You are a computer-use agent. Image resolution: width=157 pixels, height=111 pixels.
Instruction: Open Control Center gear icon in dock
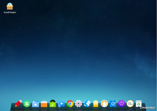coord(78,104)
